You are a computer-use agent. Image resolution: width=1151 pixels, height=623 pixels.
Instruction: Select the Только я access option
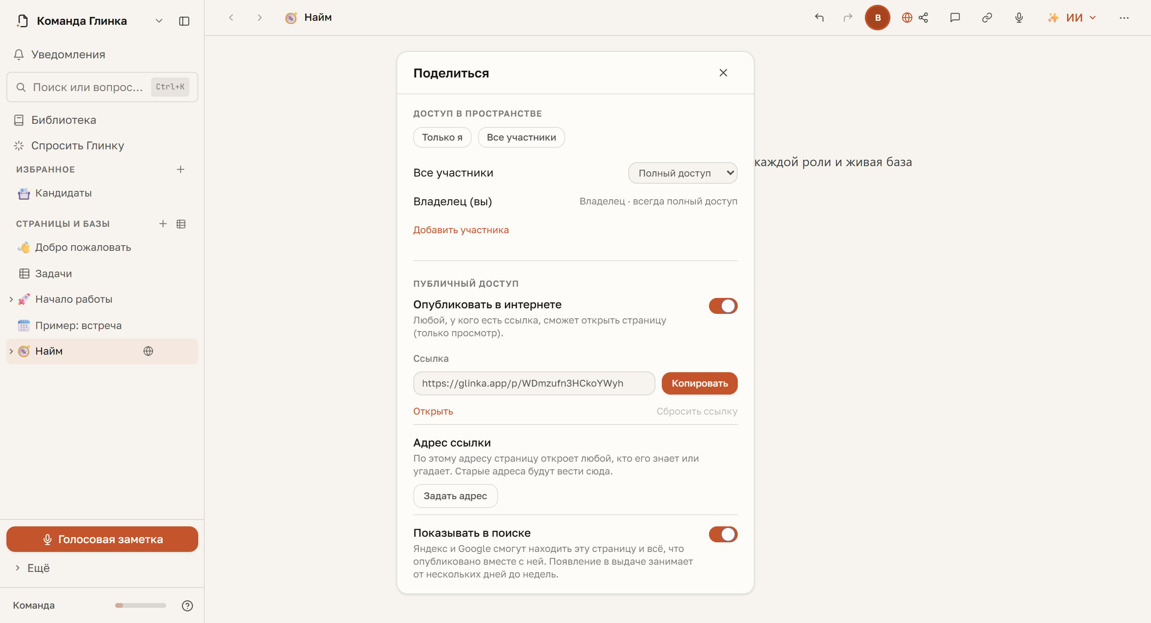pyautogui.click(x=442, y=137)
